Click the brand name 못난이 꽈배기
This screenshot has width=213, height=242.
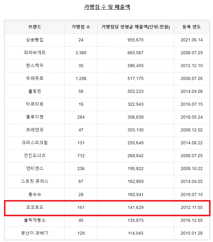(35, 233)
